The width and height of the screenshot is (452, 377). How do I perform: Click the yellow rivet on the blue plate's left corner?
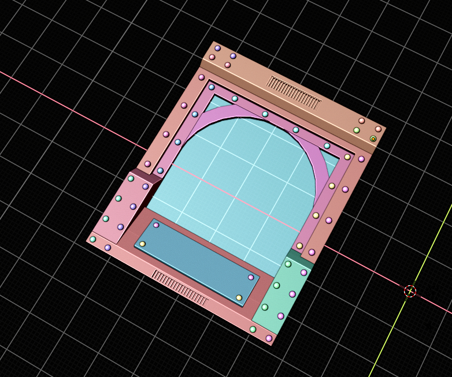142,244
